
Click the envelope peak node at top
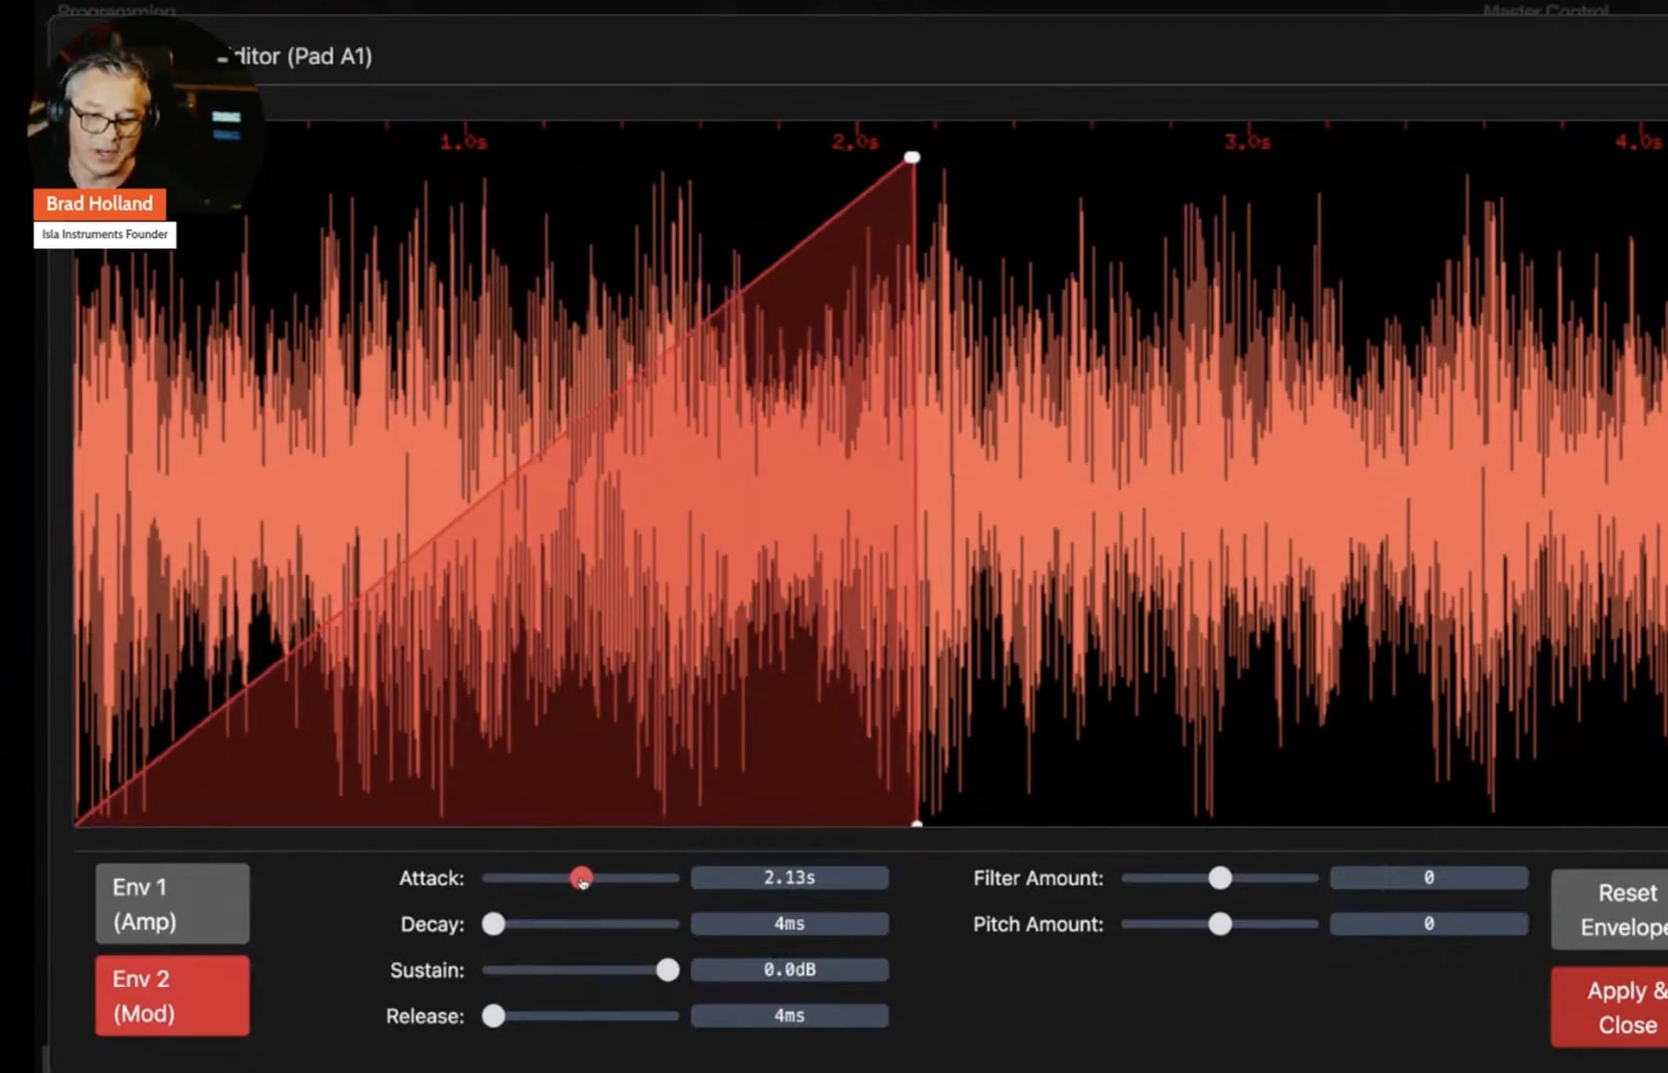pyautogui.click(x=911, y=157)
